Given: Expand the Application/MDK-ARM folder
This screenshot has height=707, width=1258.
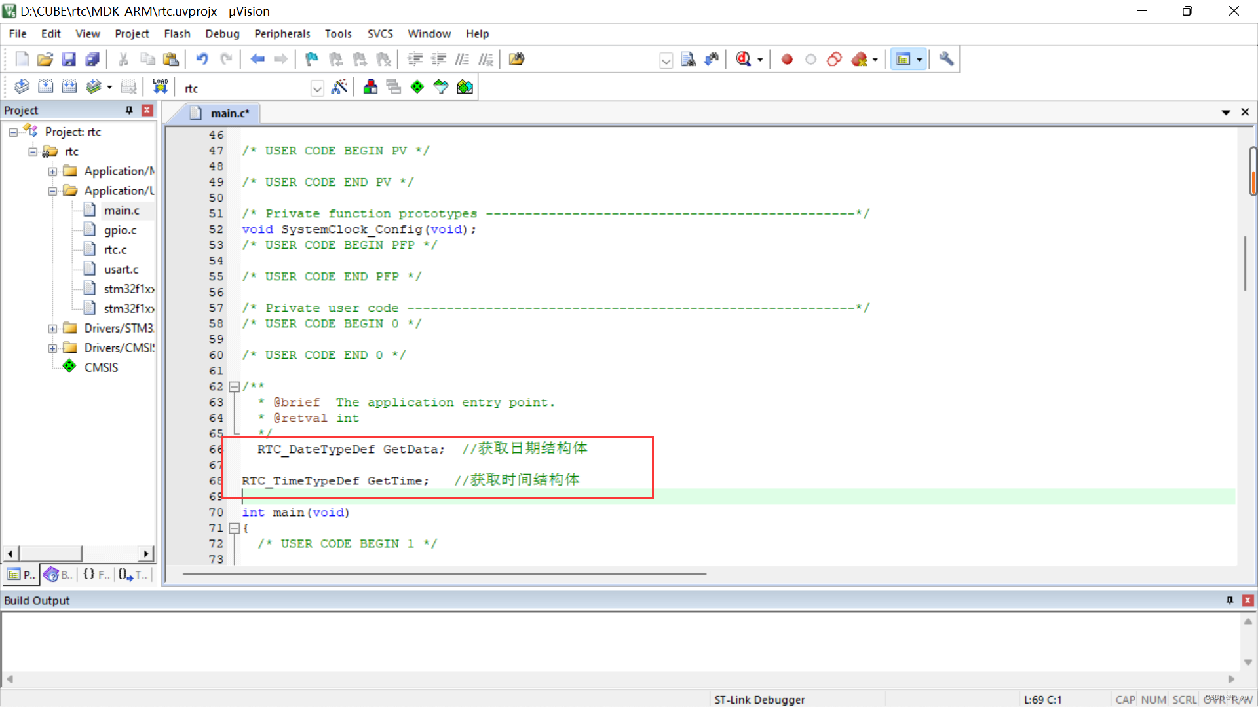Looking at the screenshot, I should [52, 172].
